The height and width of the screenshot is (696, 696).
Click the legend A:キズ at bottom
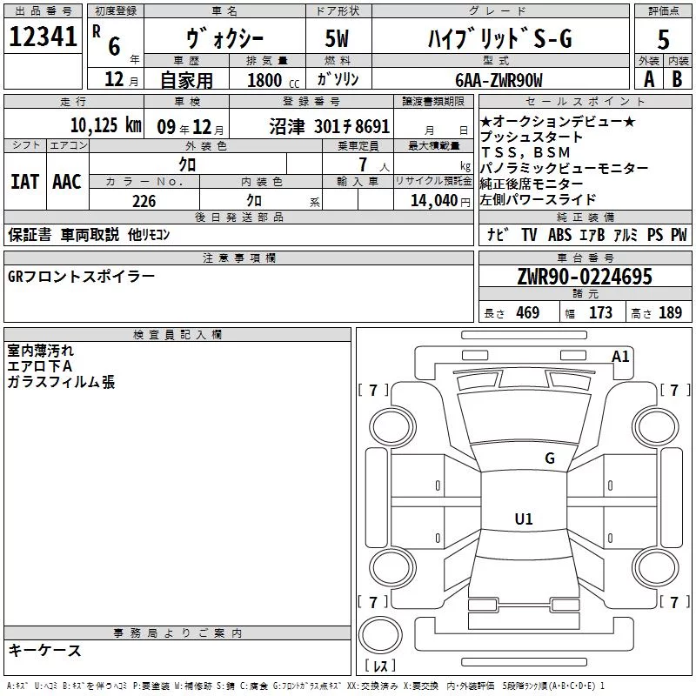coord(17,686)
